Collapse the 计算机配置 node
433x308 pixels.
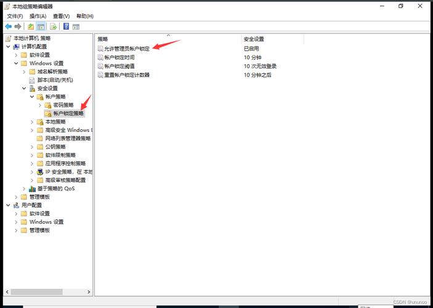tap(8, 47)
